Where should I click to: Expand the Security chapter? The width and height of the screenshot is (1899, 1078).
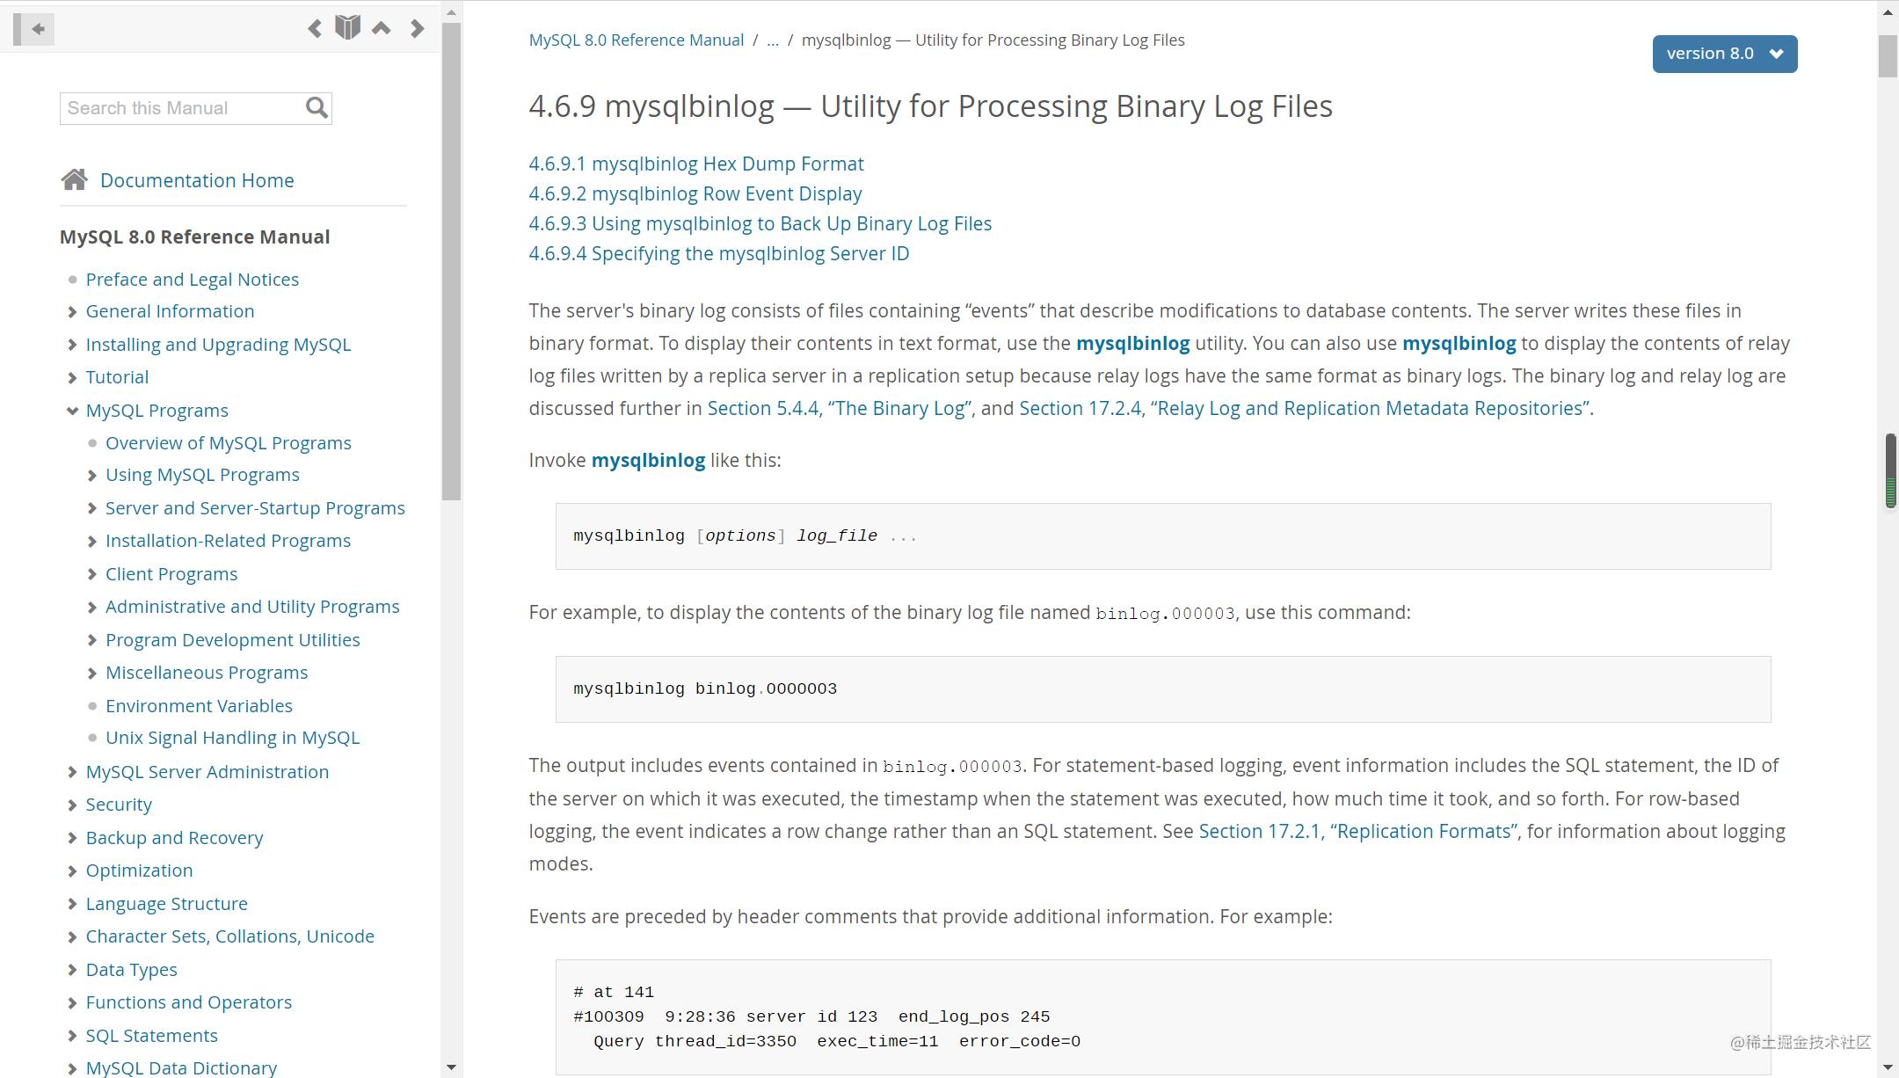point(72,805)
